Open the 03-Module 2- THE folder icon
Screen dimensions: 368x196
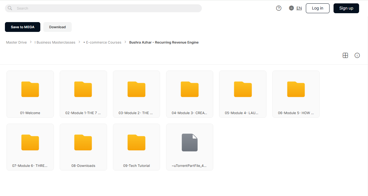136,89
